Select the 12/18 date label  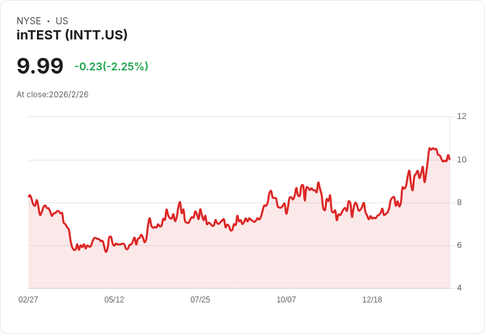pos(372,300)
